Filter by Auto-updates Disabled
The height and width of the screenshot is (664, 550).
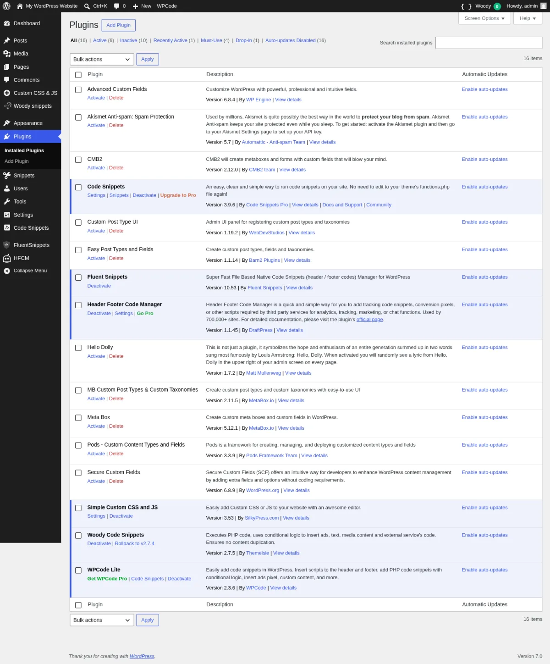click(290, 40)
